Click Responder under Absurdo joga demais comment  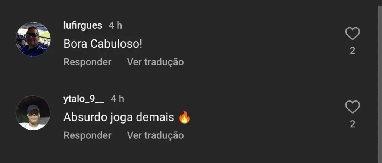point(87,135)
